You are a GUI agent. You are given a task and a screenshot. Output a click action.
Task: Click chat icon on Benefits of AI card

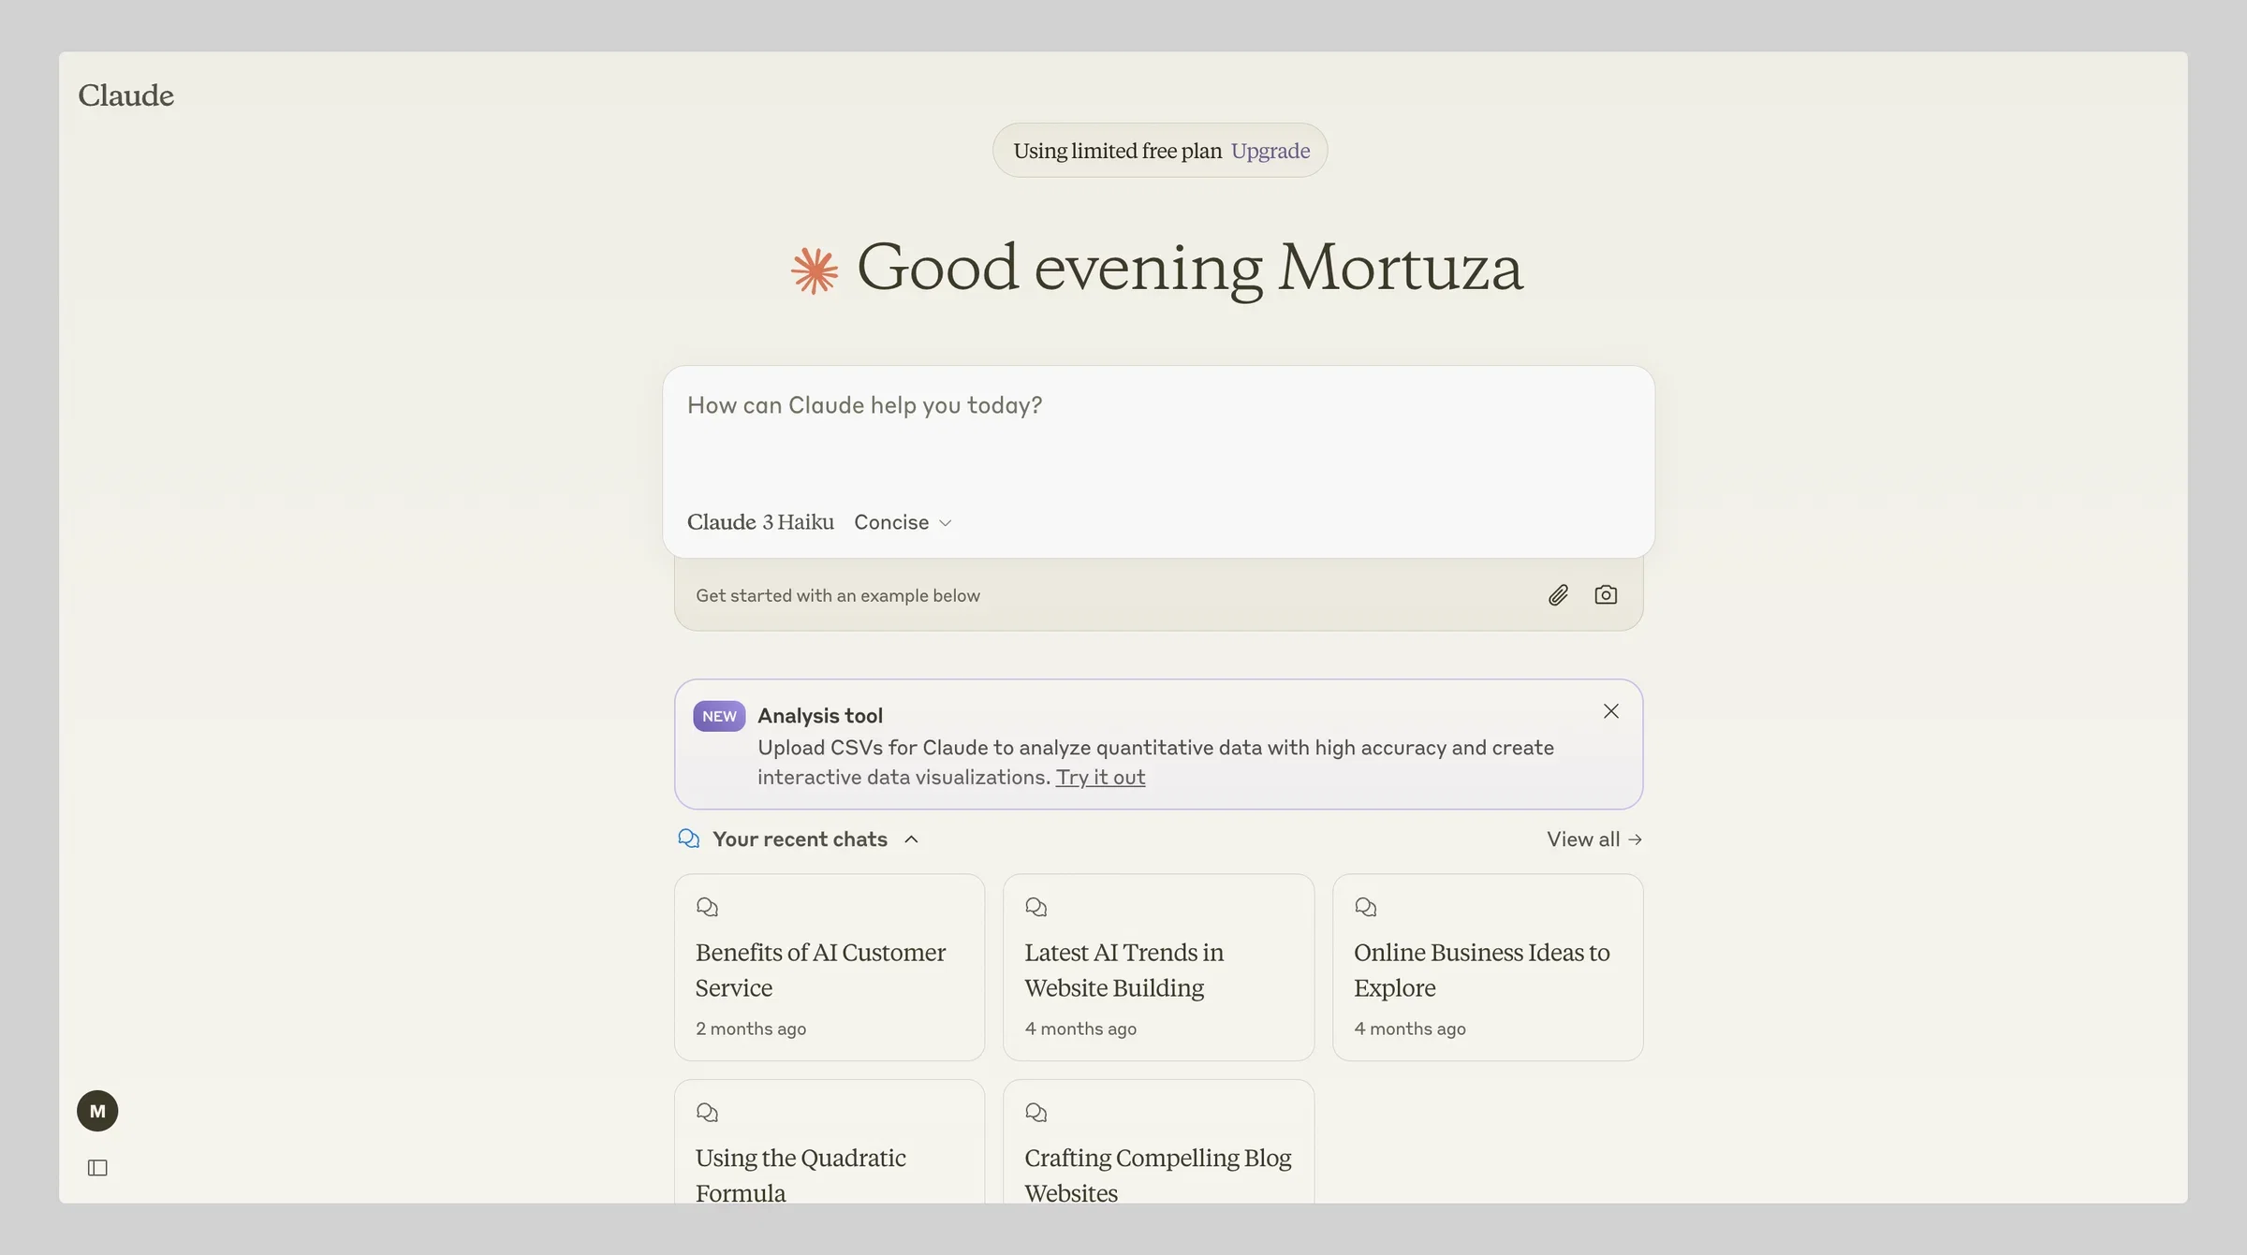[707, 907]
